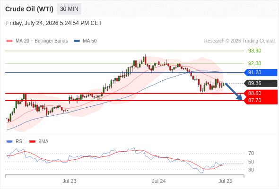Image resolution: width=279 pixels, height=189 pixels.
Task: Click the Research Trading Central copyright text
Action: [x=239, y=41]
